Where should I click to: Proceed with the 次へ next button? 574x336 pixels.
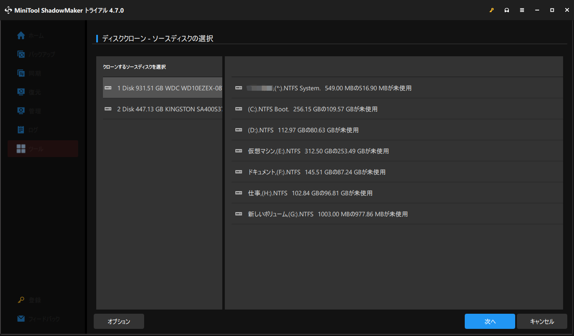[x=490, y=321]
